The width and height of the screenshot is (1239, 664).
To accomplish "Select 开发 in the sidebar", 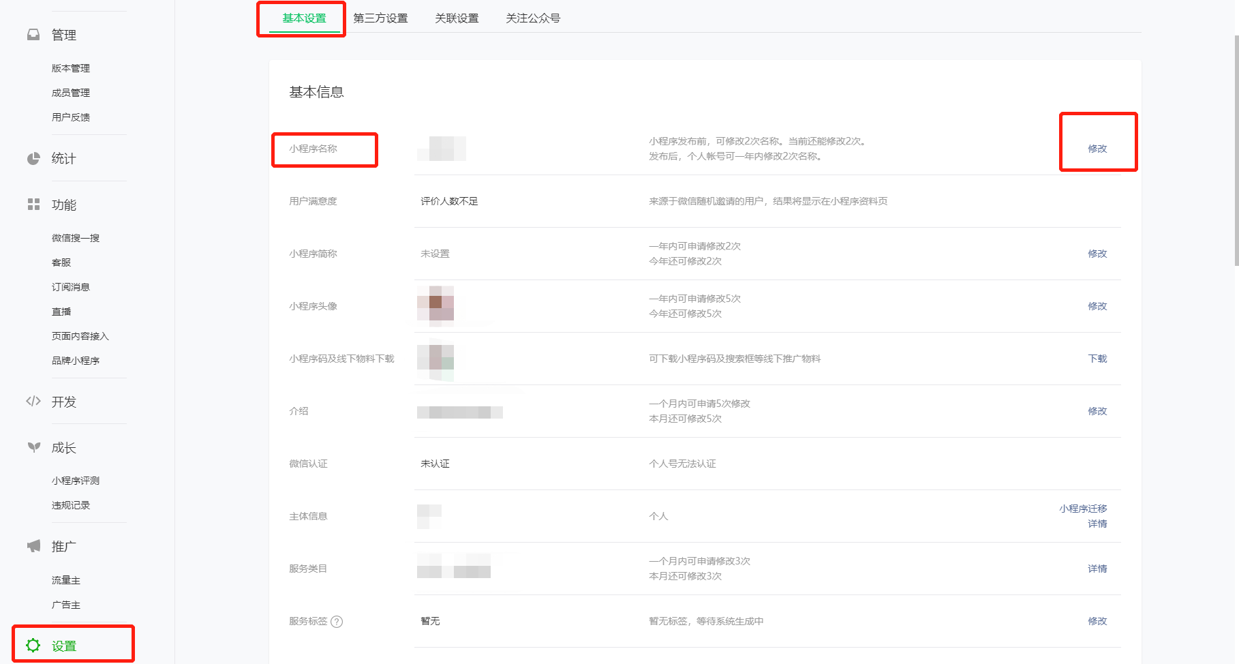I will click(64, 402).
